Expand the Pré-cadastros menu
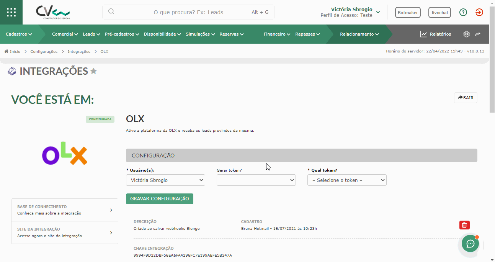 click(122, 34)
